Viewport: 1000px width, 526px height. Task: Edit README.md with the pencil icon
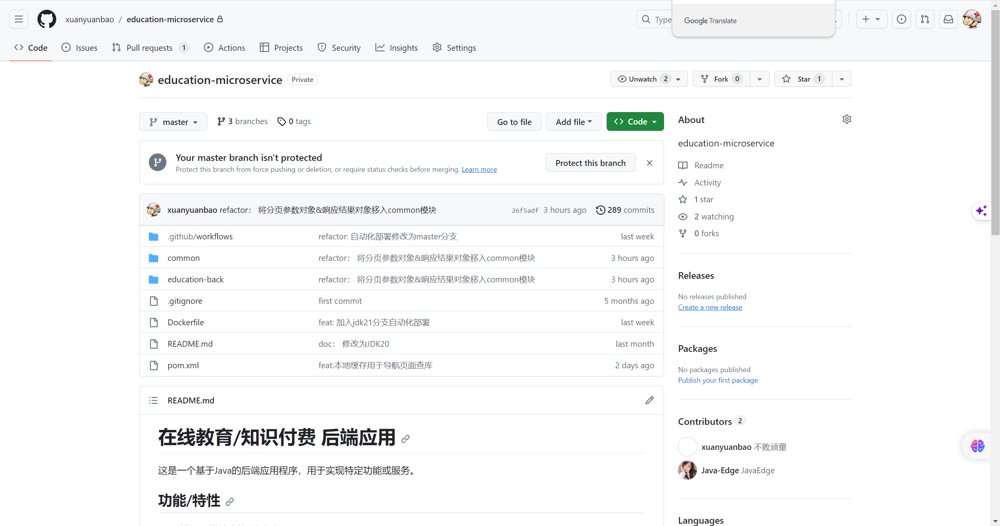[x=649, y=400]
